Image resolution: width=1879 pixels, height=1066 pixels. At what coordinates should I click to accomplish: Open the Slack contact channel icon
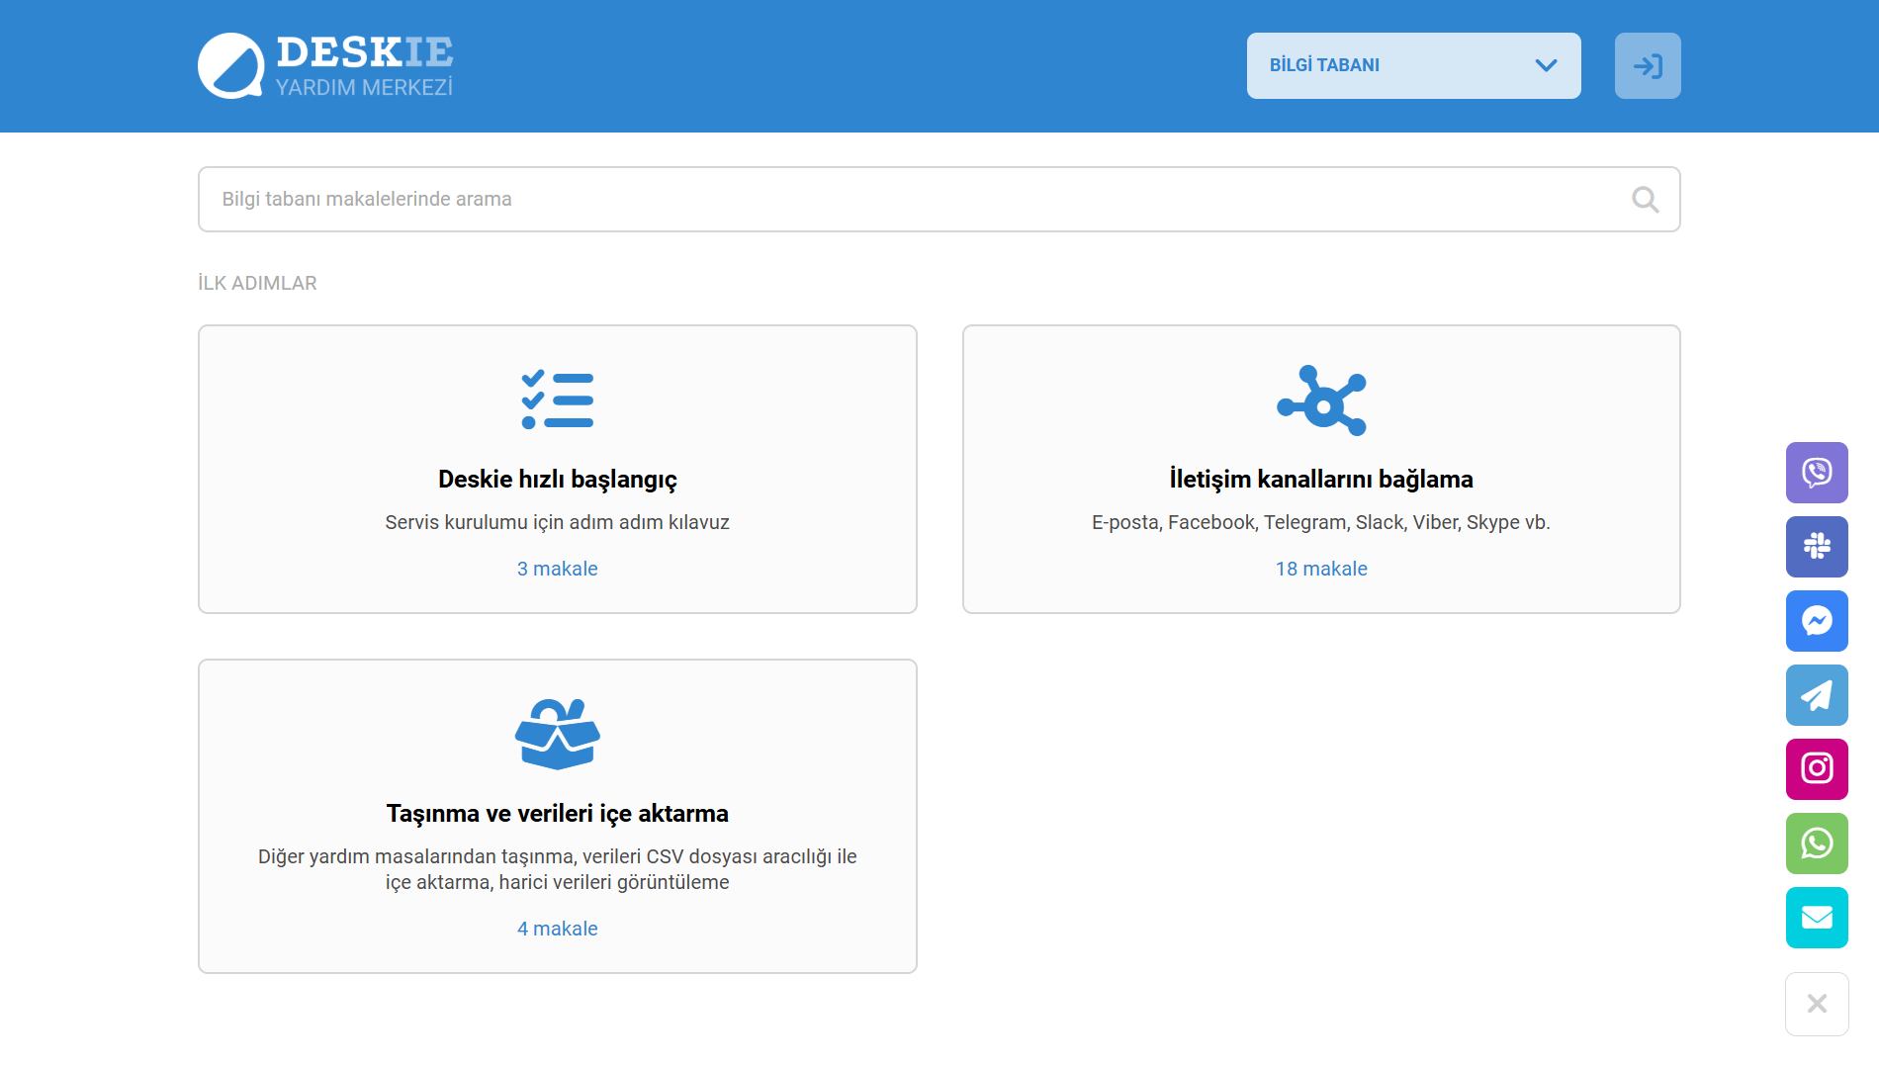[x=1817, y=547]
